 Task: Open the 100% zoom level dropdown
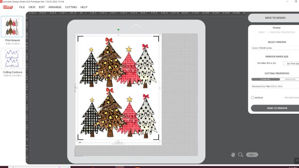click(x=252, y=154)
